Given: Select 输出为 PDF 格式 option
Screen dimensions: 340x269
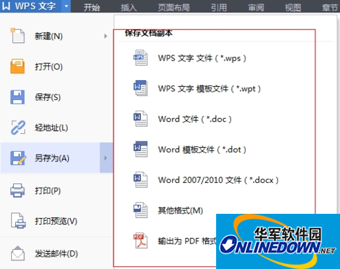Looking at the screenshot, I should pyautogui.click(x=187, y=241).
